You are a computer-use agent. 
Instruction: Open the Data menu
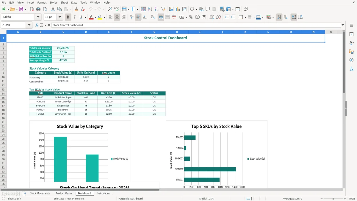pos(74,2)
